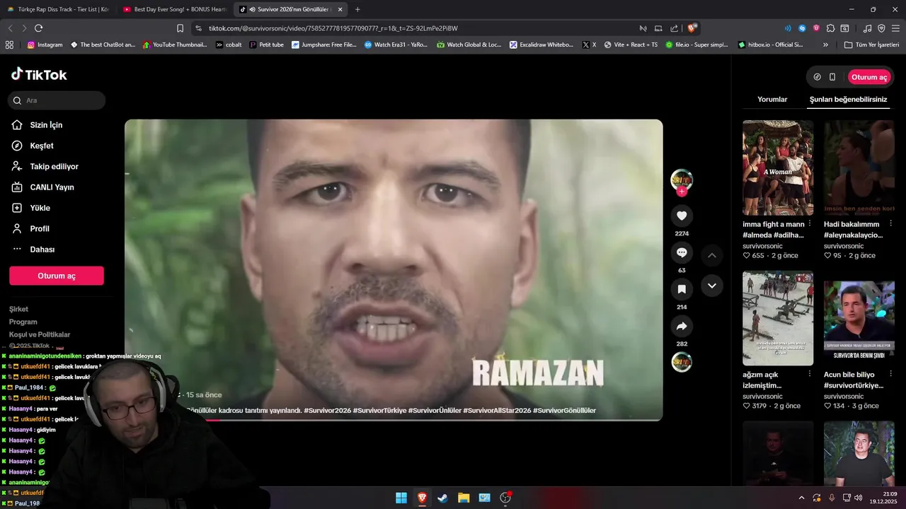Screen dimensions: 906x509
Task: Go to the previous video with up chevron
Action: (712, 255)
